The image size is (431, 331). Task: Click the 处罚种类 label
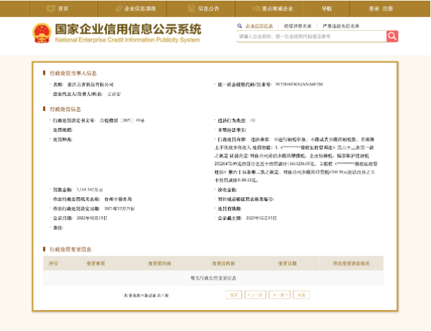point(63,140)
